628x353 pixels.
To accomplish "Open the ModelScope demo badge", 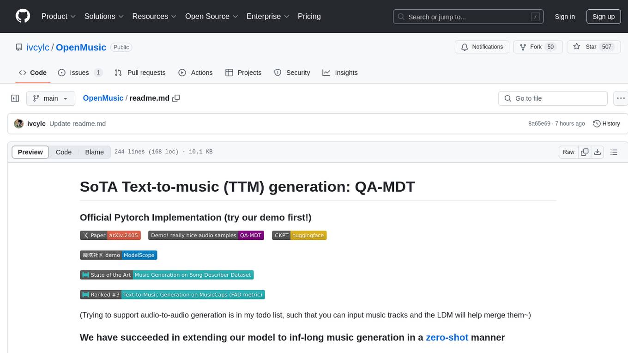I will (119, 255).
